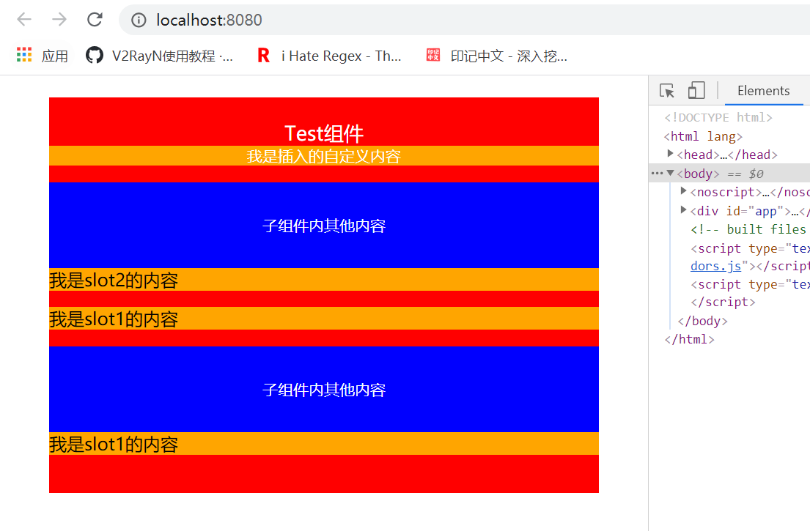Switch to the Elements tab
The height and width of the screenshot is (531, 810).
point(764,91)
